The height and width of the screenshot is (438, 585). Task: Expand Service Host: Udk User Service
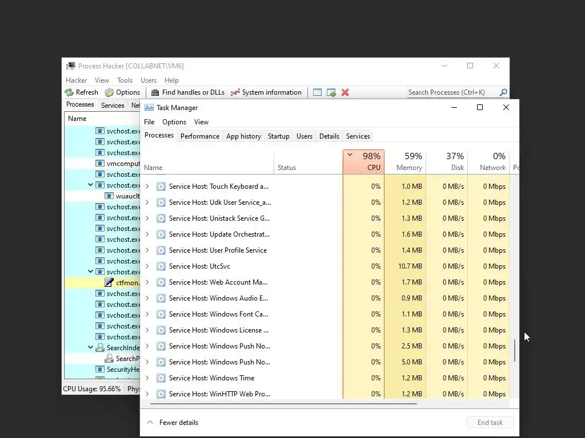pyautogui.click(x=147, y=202)
